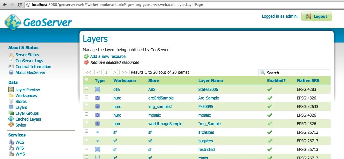The width and height of the screenshot is (344, 159).
Task: Click the Cached Layers icon
Action: pos(11,119)
